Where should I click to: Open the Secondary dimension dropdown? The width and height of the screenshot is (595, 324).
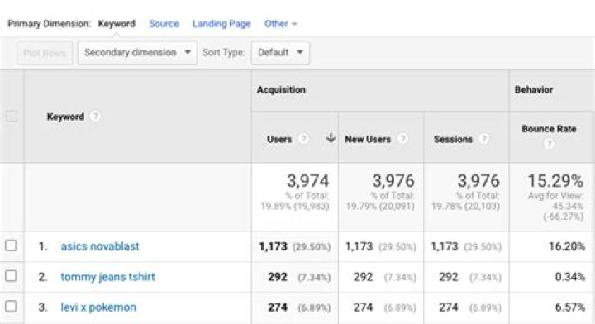tap(137, 52)
